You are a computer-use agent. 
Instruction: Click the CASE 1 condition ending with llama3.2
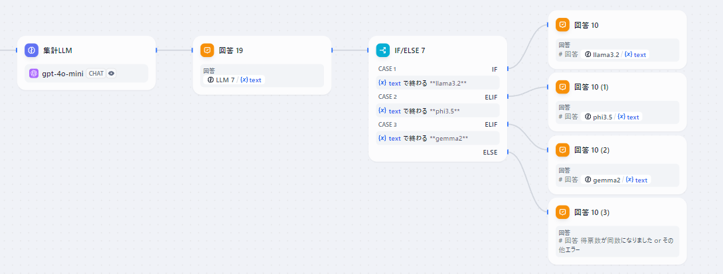point(438,83)
